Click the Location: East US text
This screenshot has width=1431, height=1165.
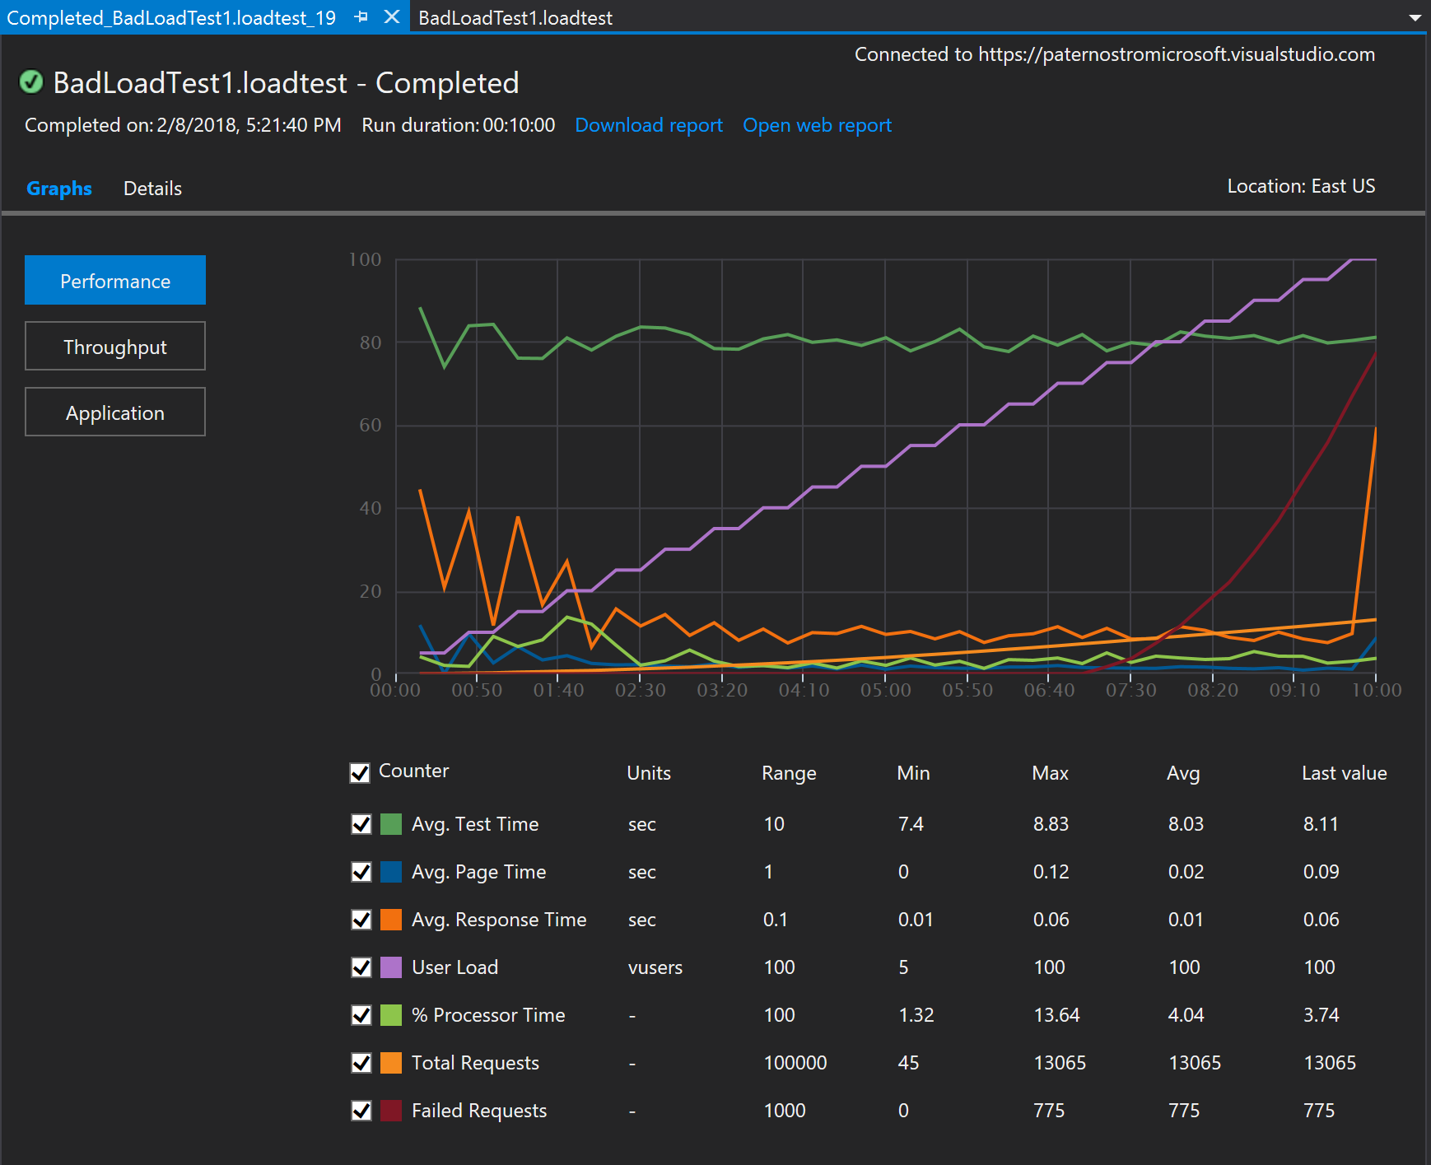tap(1301, 186)
